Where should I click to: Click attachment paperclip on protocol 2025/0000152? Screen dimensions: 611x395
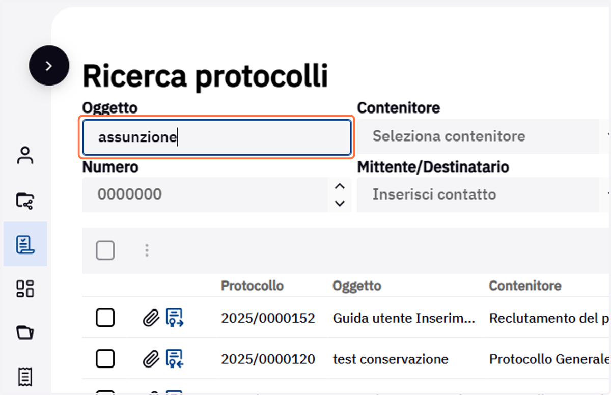tap(150, 318)
